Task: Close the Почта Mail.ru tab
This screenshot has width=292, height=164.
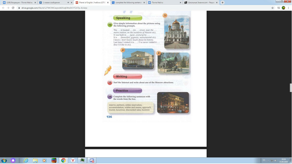Action: [x=180, y=3]
